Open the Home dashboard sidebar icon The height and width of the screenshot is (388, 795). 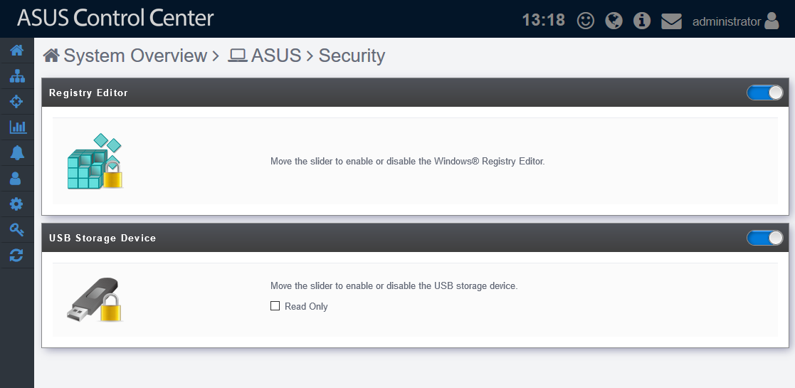16,51
